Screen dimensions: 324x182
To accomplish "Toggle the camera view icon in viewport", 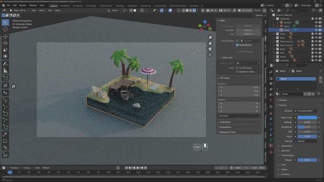I will (210, 49).
